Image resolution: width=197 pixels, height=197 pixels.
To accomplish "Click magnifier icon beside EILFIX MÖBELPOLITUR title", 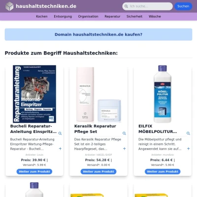I will point(188,133).
